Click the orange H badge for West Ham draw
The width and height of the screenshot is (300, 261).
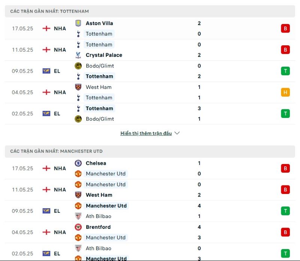285,92
